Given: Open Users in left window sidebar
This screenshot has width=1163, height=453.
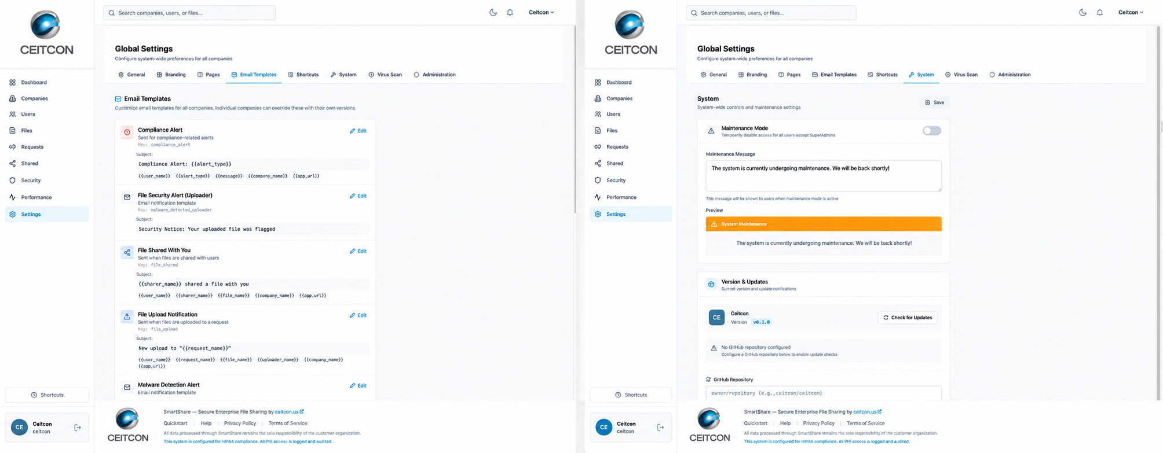Looking at the screenshot, I should point(47,114).
